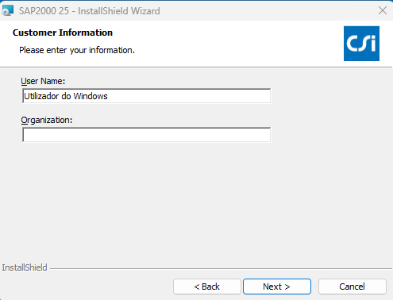Click the User Name label
Viewport: 393px width, 300px height.
pyautogui.click(x=43, y=81)
